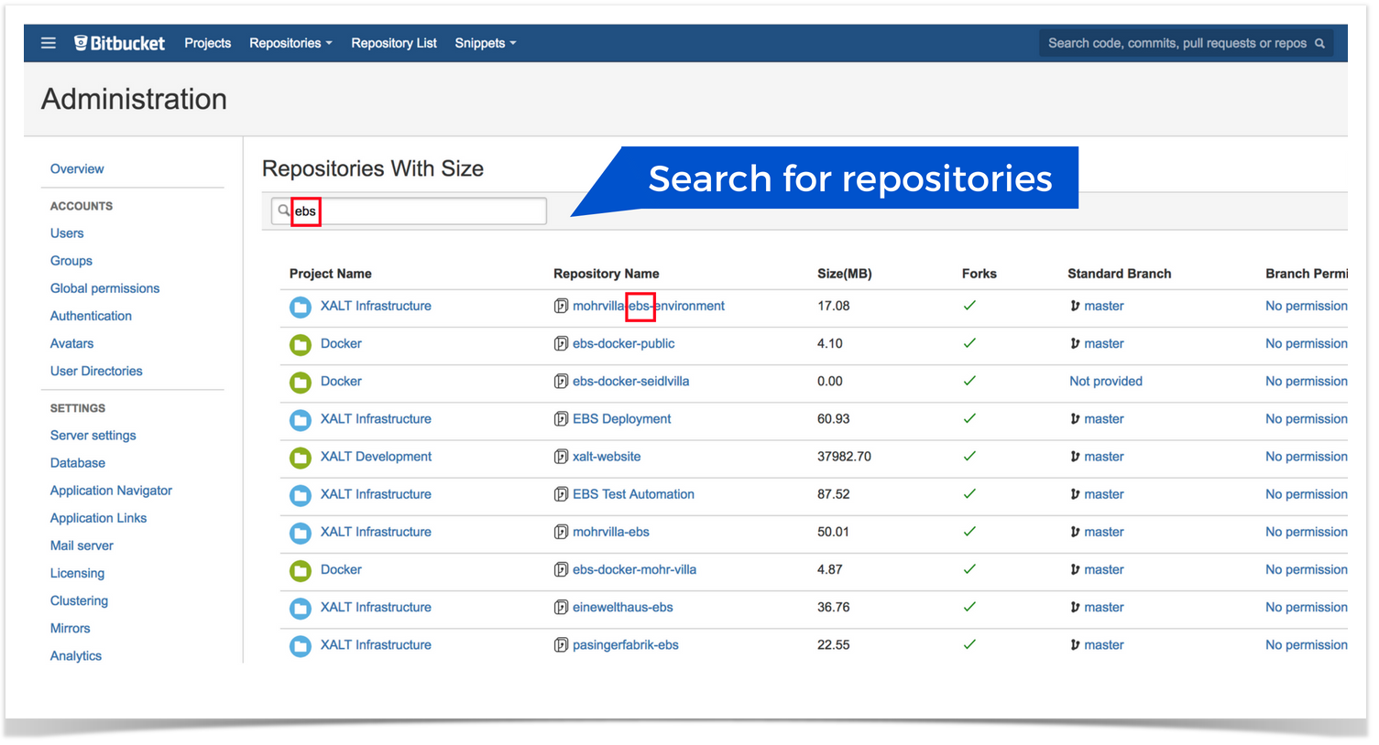Viewport: 1379px width, 745px height.
Task: Click Docker project icon in ebs-docker-mohr-villa row
Action: click(301, 570)
